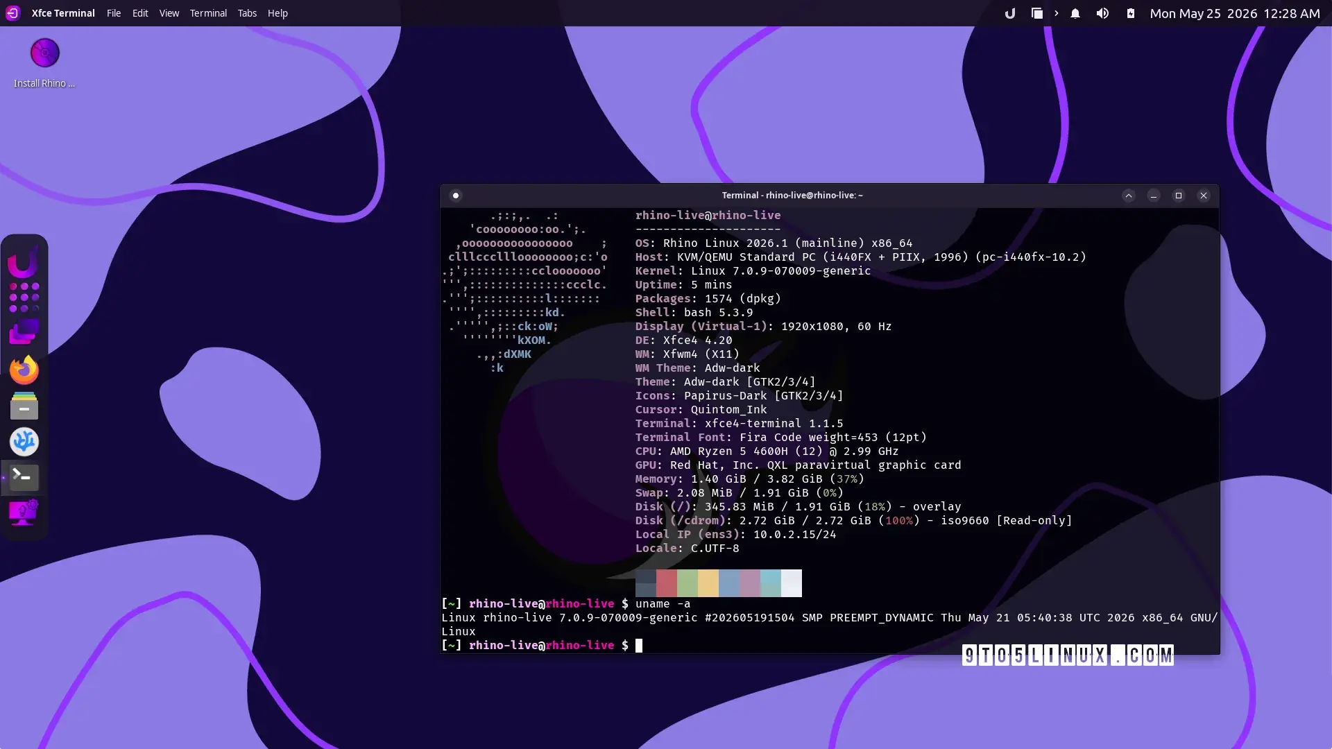Open the stacked-windows icon in the dock

coord(24,333)
